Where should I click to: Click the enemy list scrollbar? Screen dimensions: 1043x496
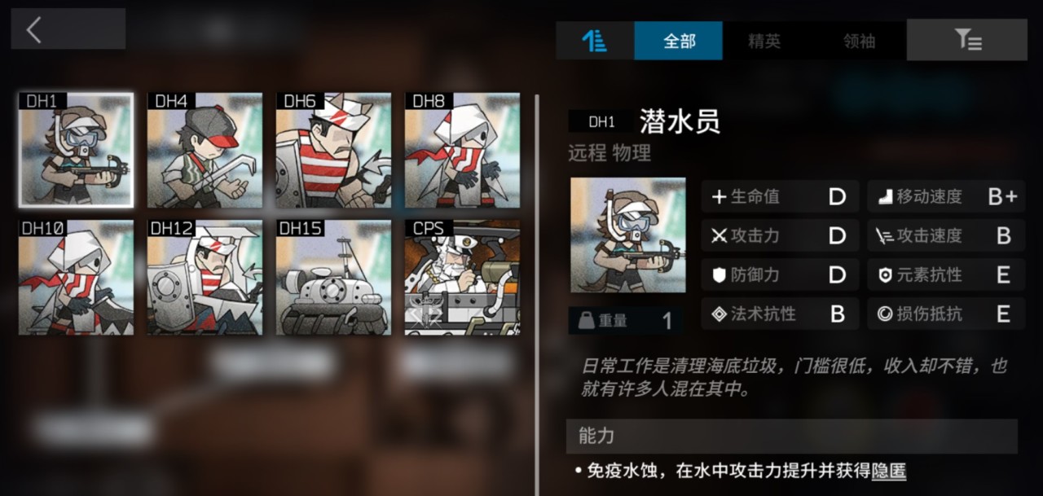tap(536, 293)
